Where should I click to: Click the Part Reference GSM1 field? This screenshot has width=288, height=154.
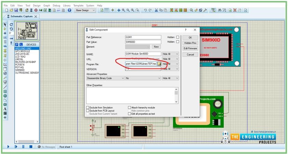click(x=143, y=37)
